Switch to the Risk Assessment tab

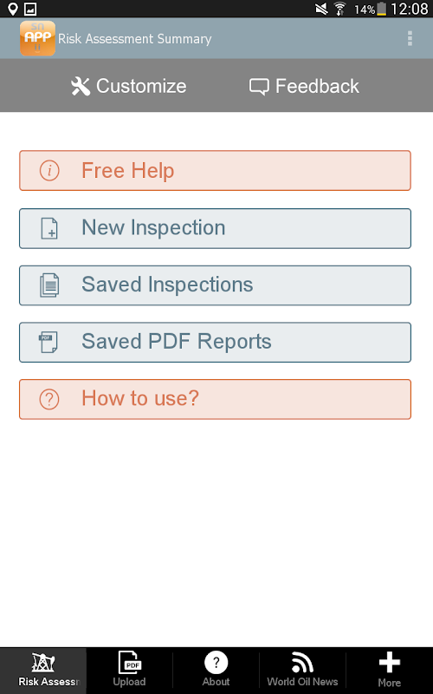click(43, 671)
